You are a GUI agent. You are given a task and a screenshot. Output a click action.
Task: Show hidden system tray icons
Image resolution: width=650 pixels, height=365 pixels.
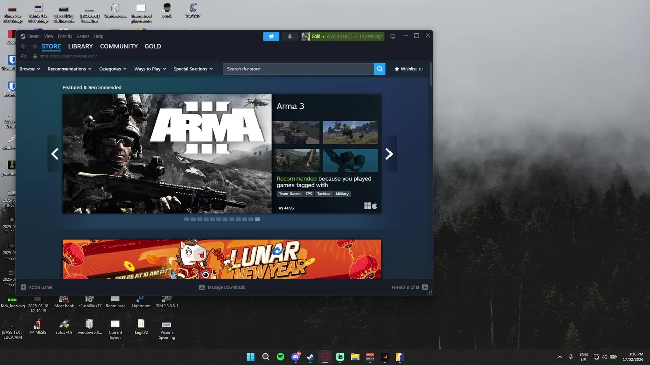[560, 357]
